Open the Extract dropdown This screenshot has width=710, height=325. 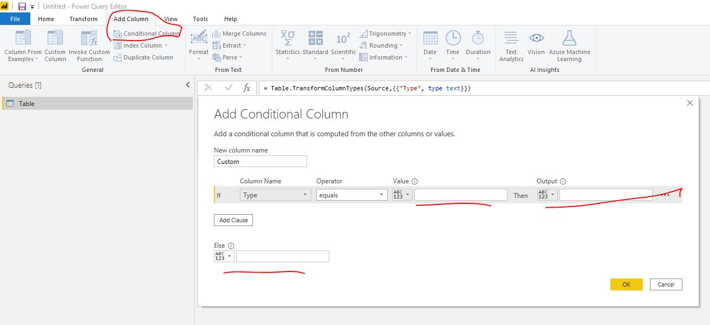point(229,45)
